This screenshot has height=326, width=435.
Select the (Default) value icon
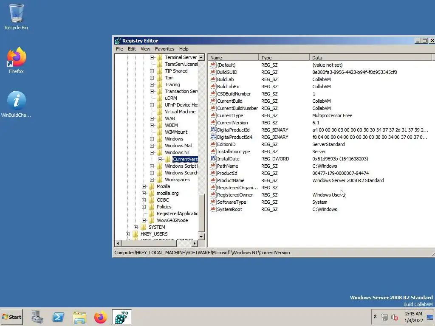click(x=213, y=65)
